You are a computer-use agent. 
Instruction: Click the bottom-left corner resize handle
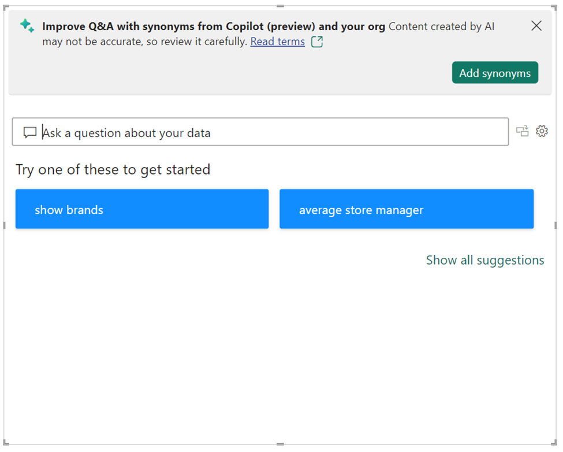5,443
